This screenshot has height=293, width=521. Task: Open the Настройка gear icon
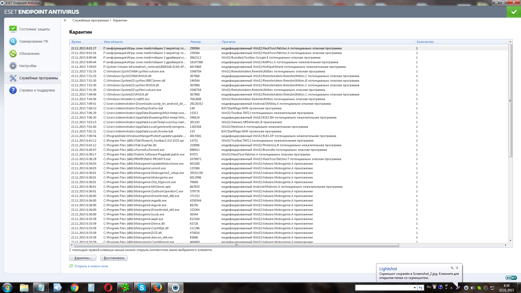click(13, 66)
